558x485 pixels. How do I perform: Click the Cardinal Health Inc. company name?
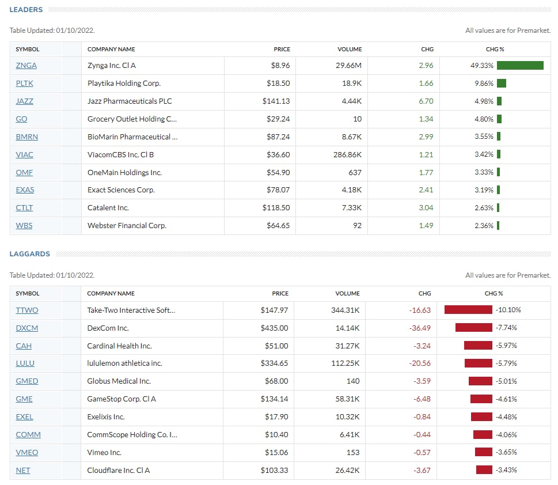click(x=119, y=346)
